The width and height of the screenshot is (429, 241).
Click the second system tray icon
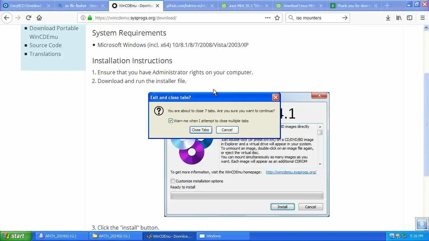click(x=398, y=236)
